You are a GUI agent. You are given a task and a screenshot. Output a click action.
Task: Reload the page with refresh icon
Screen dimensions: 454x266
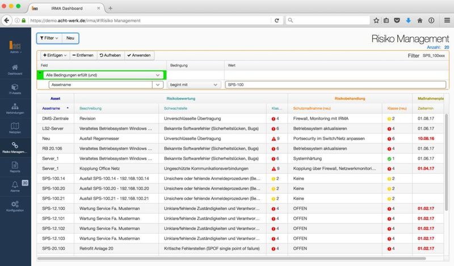coord(277,20)
